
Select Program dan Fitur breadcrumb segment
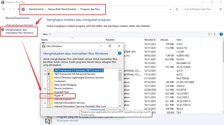click(x=90, y=9)
